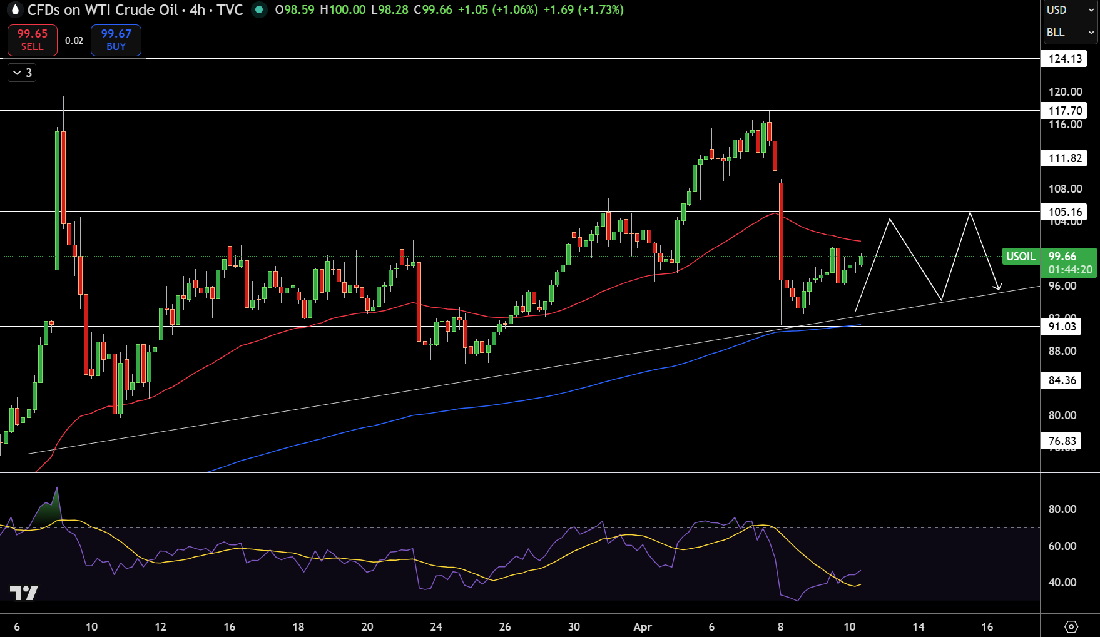
Task: Click the blue 99.67 BUY button
Action: [116, 40]
